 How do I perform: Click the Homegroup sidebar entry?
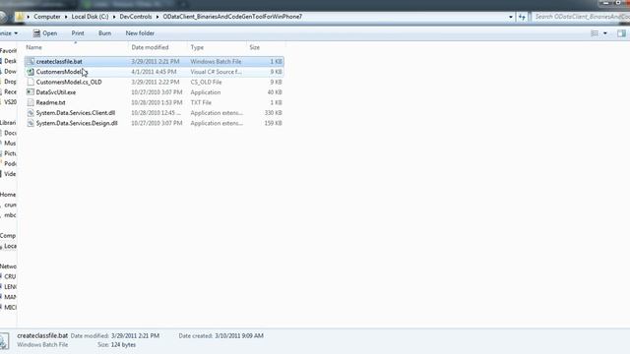pos(8,195)
